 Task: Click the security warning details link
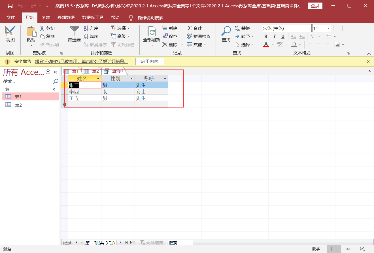pos(82,62)
